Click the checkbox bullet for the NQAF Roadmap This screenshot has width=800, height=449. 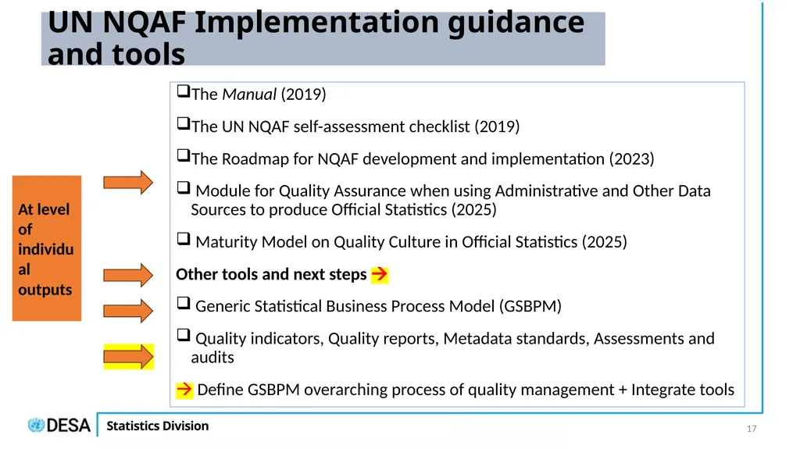pos(183,155)
